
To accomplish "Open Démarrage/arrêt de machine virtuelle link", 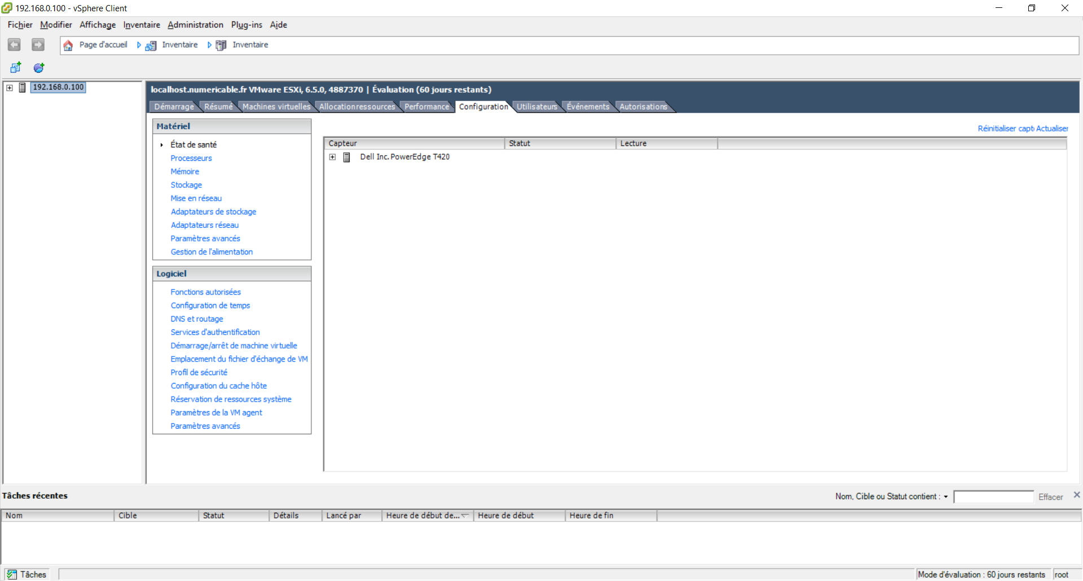I will point(234,346).
